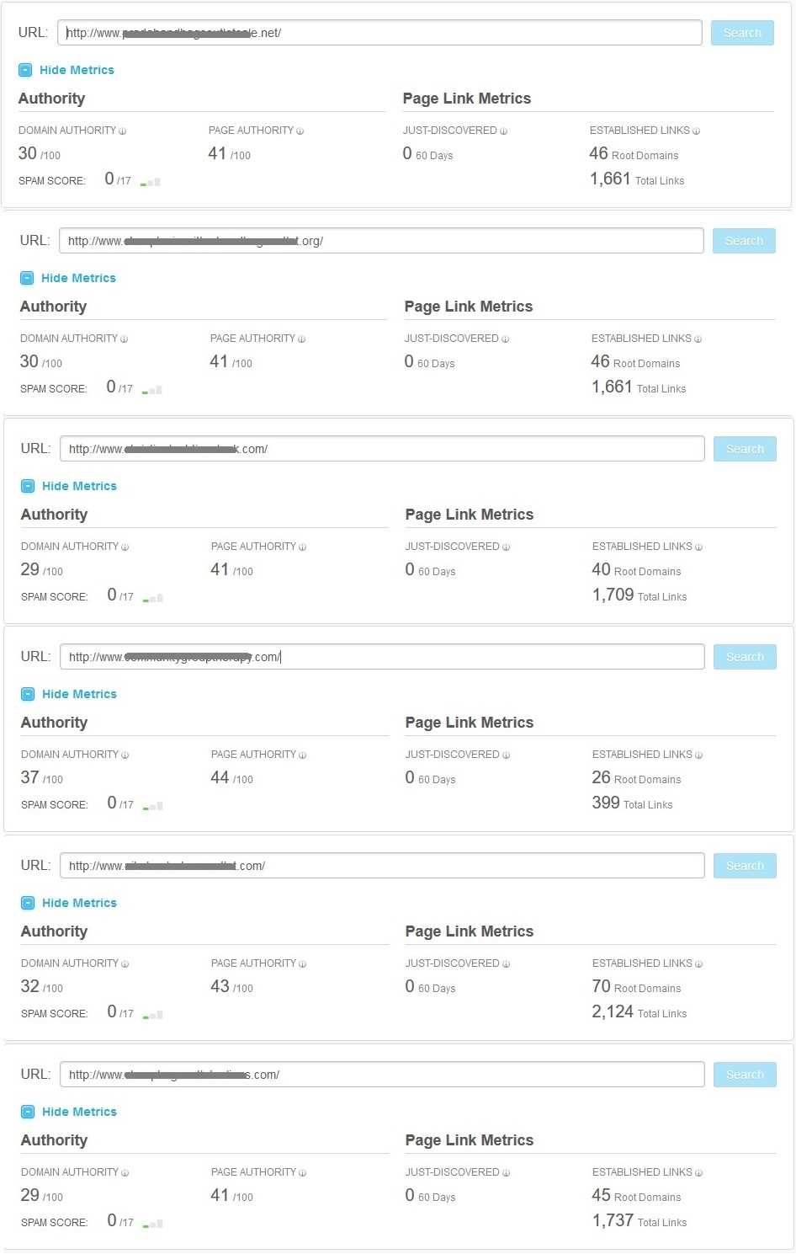
Task: Click the Just-Discovered info icon in the .net URL panel
Action: [504, 131]
